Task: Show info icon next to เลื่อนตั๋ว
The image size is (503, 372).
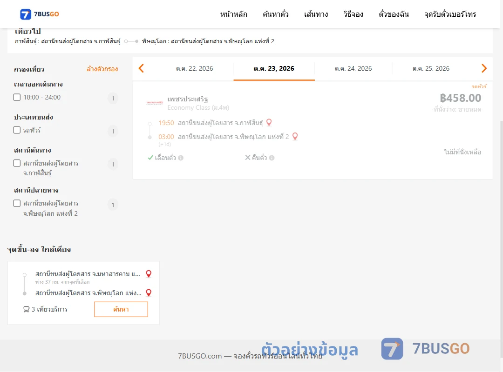Action: pos(181,158)
